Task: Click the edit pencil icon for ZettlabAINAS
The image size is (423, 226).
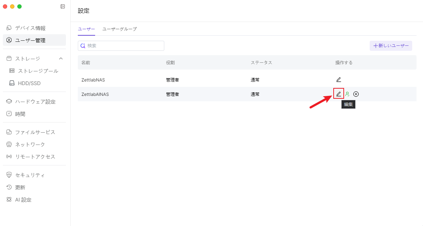Action: tap(338, 94)
